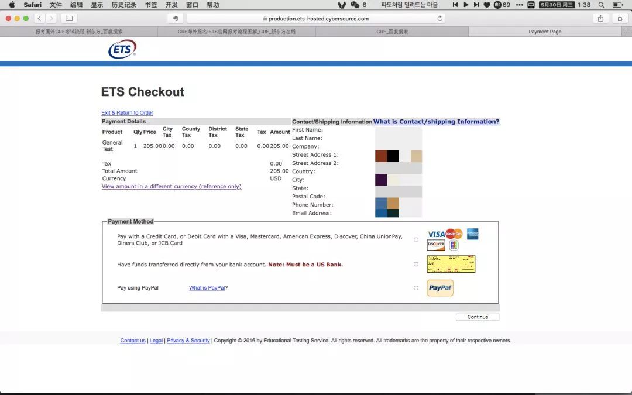Click the WeChat icon in menu bar
The width and height of the screenshot is (632, 395).
[355, 5]
